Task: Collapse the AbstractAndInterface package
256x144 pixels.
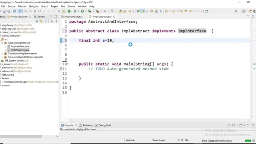Action: (2, 43)
